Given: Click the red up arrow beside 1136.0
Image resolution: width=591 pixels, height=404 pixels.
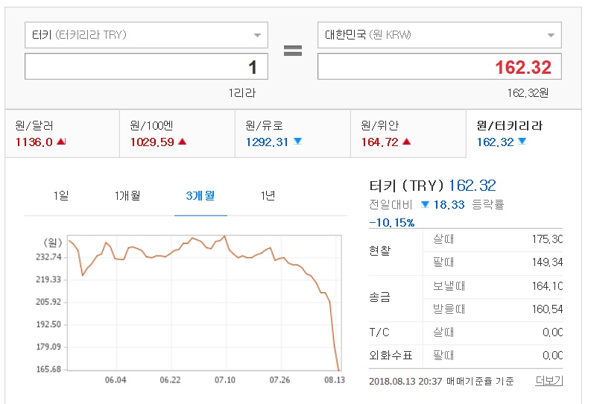Looking at the screenshot, I should pyautogui.click(x=61, y=142).
